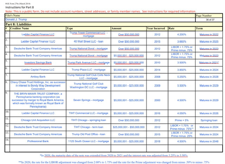Select the 2018 year incurred cell

pos(157,141)
